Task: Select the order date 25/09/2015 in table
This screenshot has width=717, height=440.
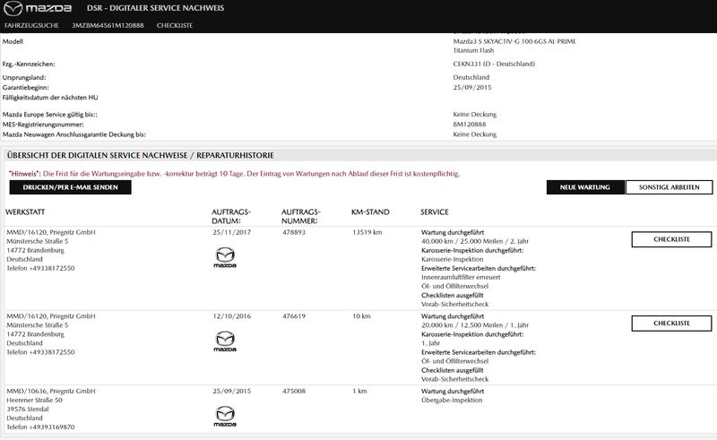Action: (x=232, y=392)
